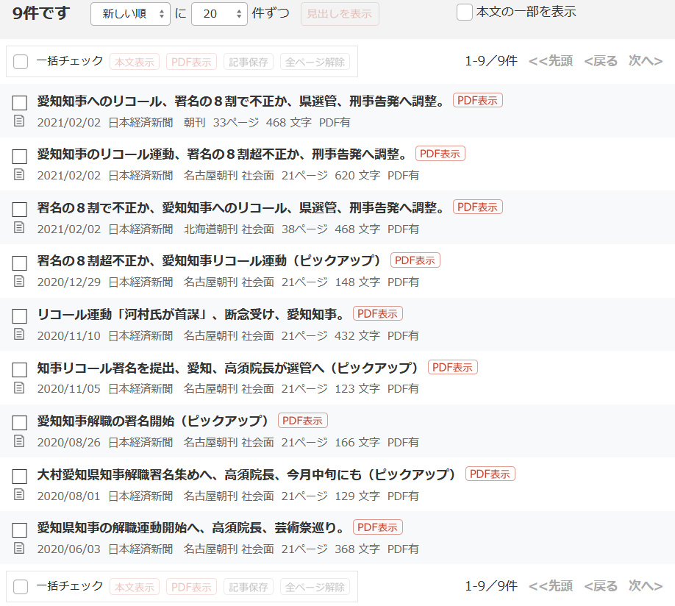Click <戻る in the top pagination
The width and height of the screenshot is (675, 606).
[600, 61]
